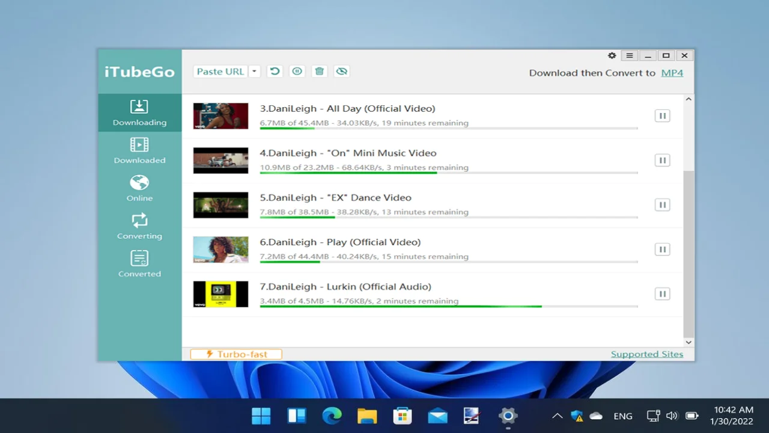Click the Paste URL button
769x433 pixels.
point(220,72)
